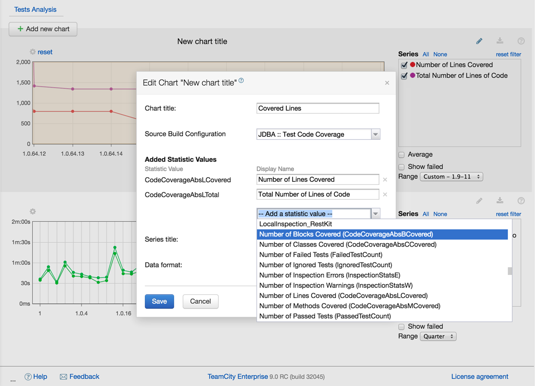Uncheck Total Number of Lines of Code series
The height and width of the screenshot is (386, 535).
pyautogui.click(x=404, y=76)
